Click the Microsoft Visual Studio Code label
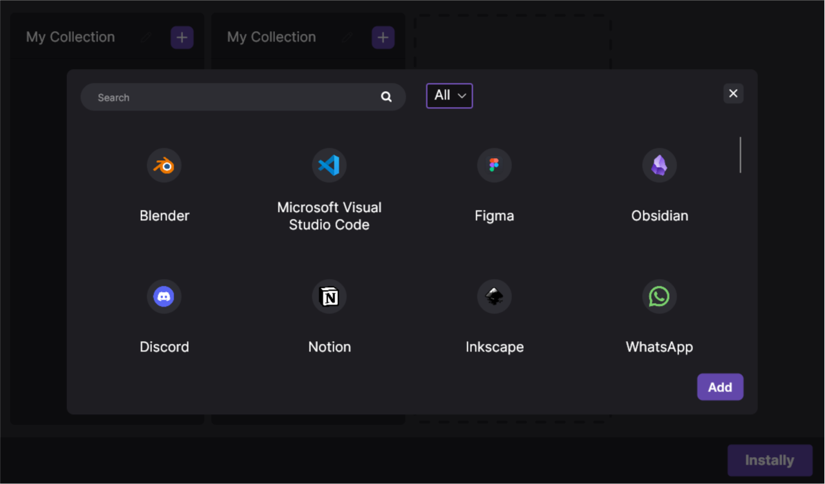825x484 pixels. point(330,216)
